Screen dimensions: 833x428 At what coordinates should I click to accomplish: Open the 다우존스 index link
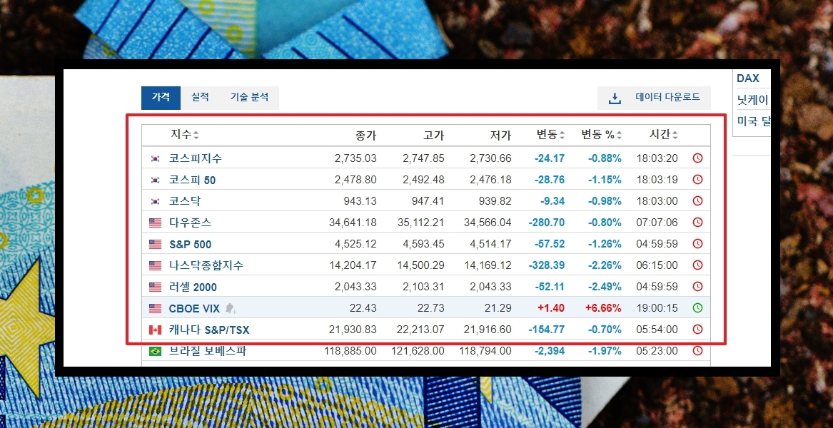tap(190, 223)
